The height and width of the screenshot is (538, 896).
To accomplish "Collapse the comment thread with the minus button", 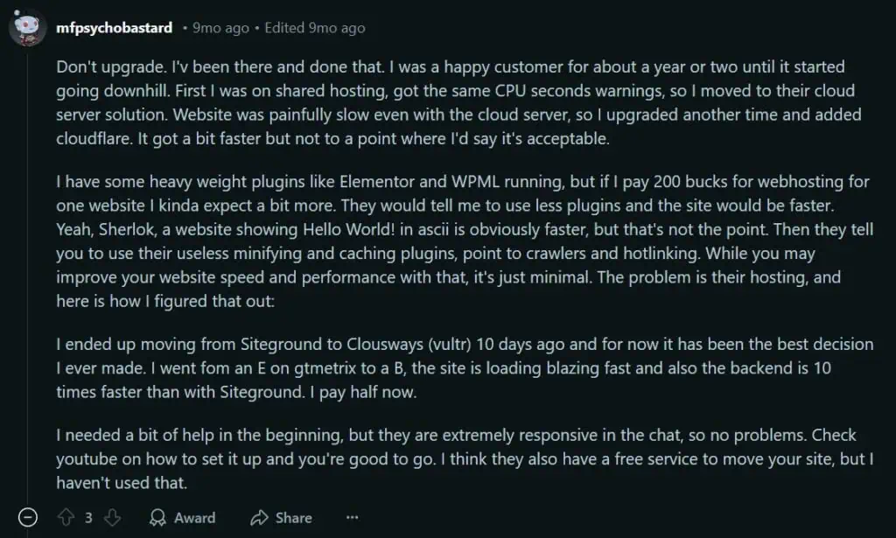I will coord(28,518).
